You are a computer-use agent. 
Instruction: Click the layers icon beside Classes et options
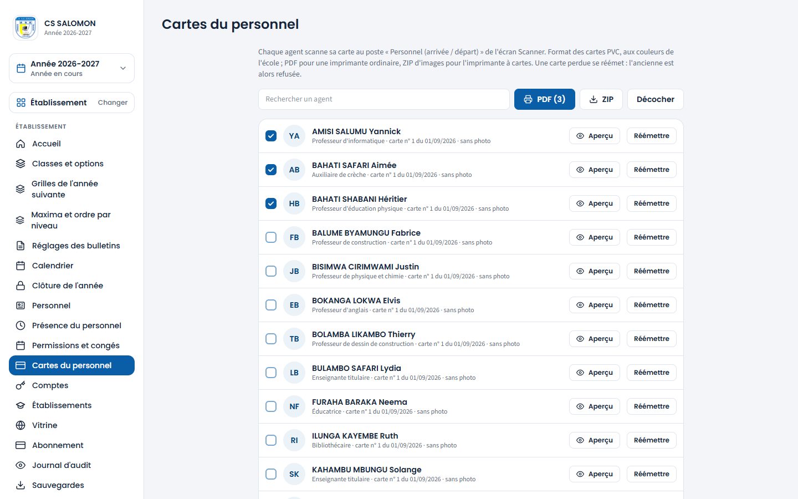(21, 164)
